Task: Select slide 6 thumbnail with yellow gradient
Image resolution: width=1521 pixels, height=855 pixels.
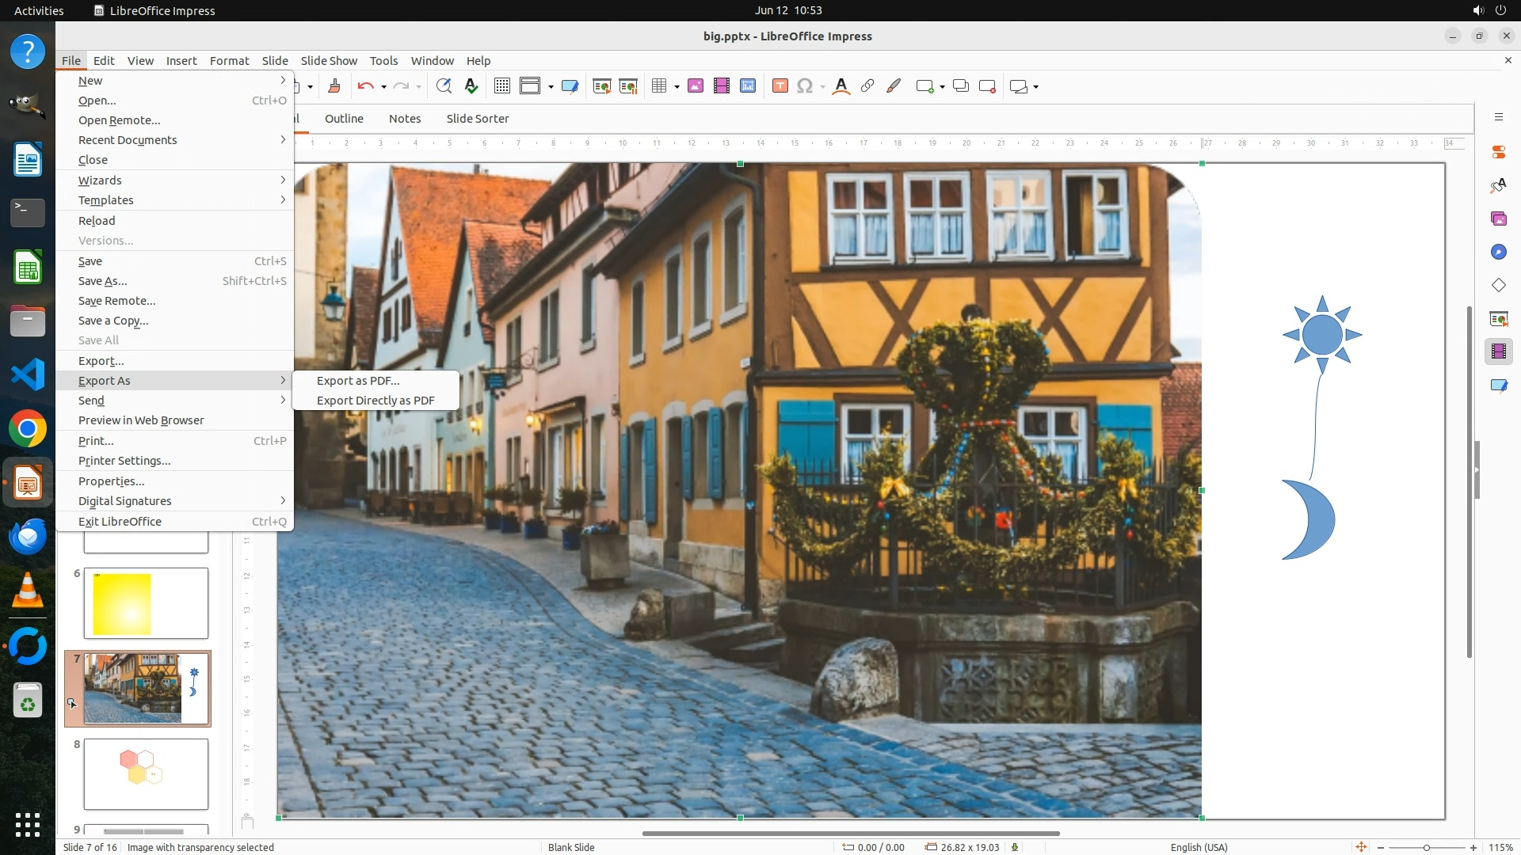Action: point(146,603)
